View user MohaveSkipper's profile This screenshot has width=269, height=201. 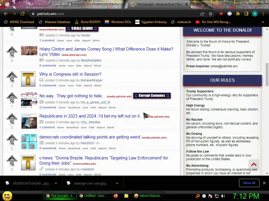tap(91, 80)
